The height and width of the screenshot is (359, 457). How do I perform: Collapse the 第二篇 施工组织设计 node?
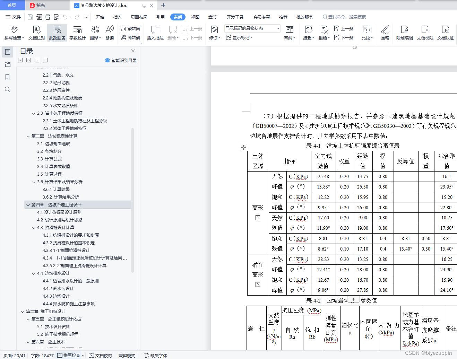click(x=23, y=312)
